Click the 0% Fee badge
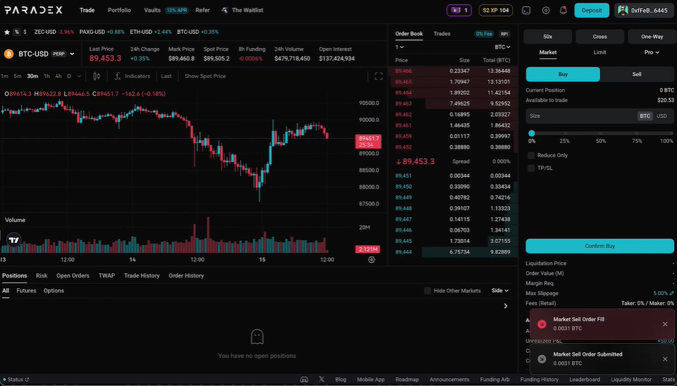Image resolution: width=677 pixels, height=386 pixels. 484,34
